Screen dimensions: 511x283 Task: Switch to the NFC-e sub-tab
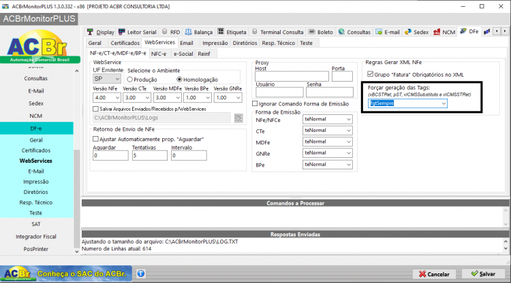[159, 54]
